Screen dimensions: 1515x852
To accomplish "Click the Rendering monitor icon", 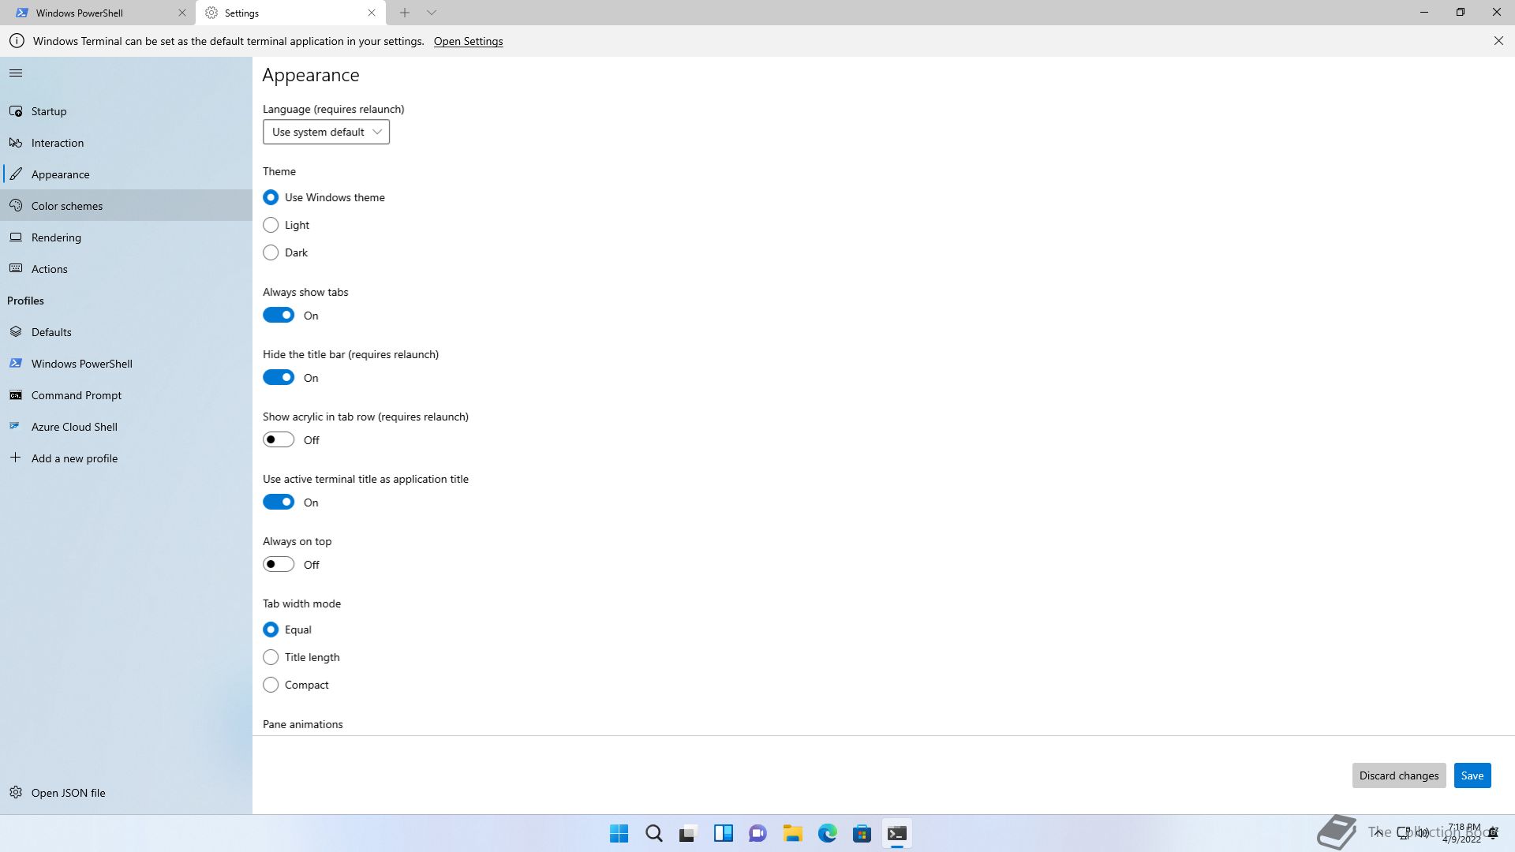I will tap(16, 237).
